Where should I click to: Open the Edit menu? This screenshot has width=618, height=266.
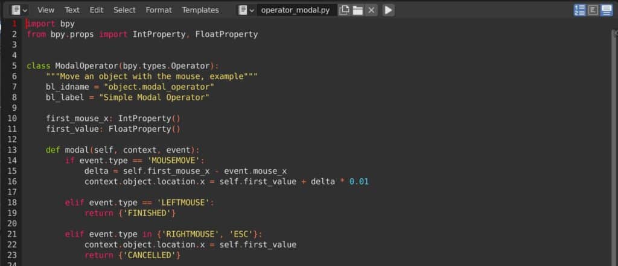(96, 10)
